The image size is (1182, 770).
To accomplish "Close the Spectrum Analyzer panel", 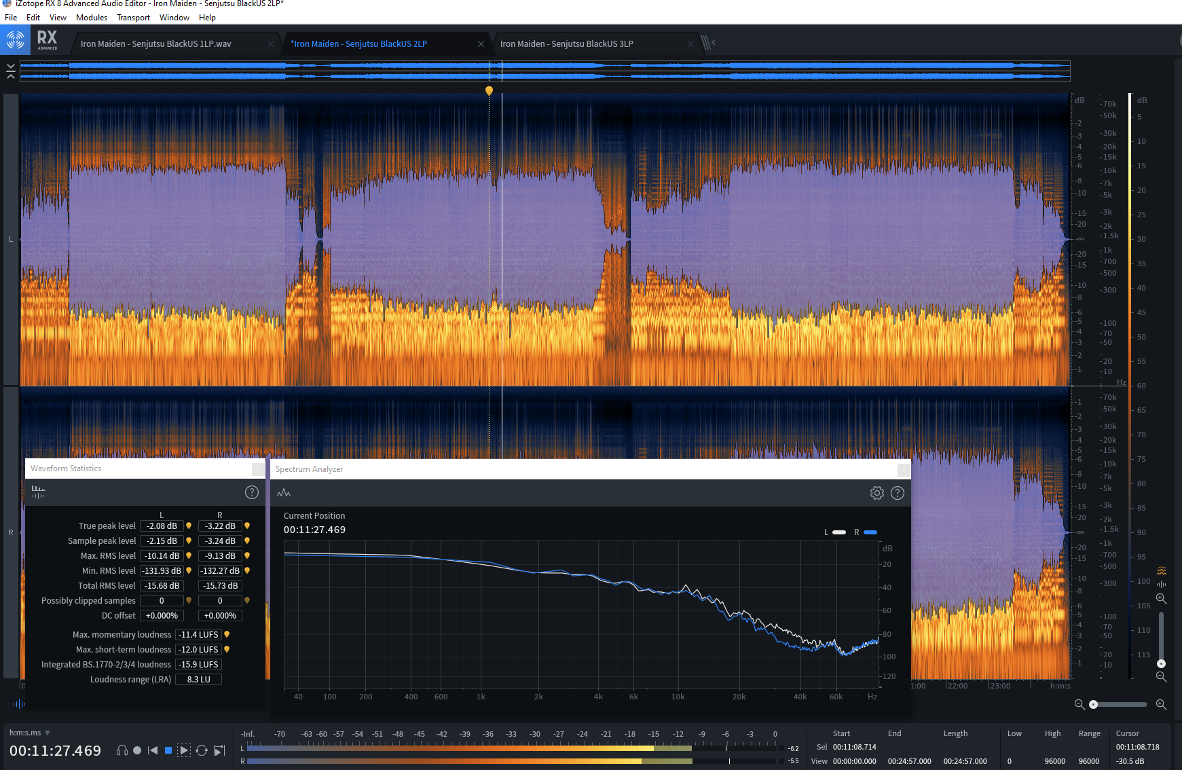I will (904, 469).
